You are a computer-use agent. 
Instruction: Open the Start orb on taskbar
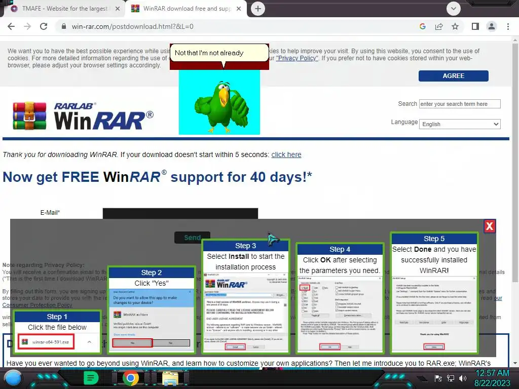pyautogui.click(x=13, y=379)
